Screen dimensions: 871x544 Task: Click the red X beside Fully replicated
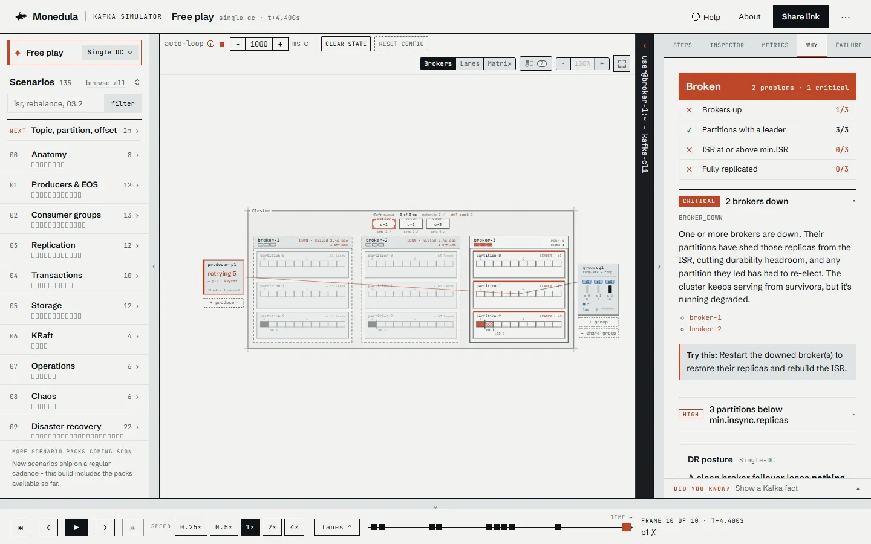click(689, 169)
